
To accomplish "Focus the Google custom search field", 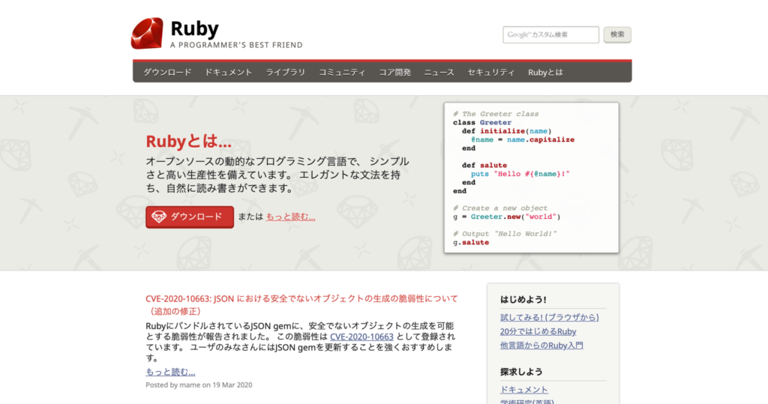I will pyautogui.click(x=550, y=34).
